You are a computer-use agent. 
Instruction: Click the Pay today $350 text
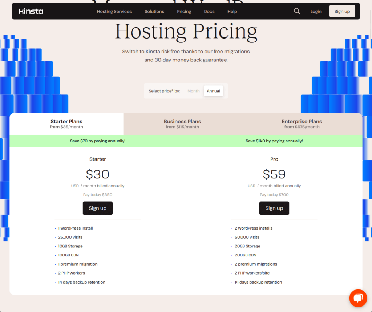point(97,195)
